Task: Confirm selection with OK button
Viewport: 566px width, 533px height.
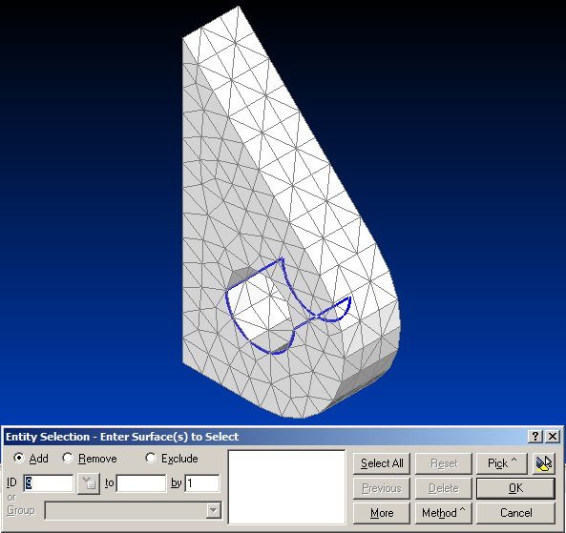Action: click(515, 488)
